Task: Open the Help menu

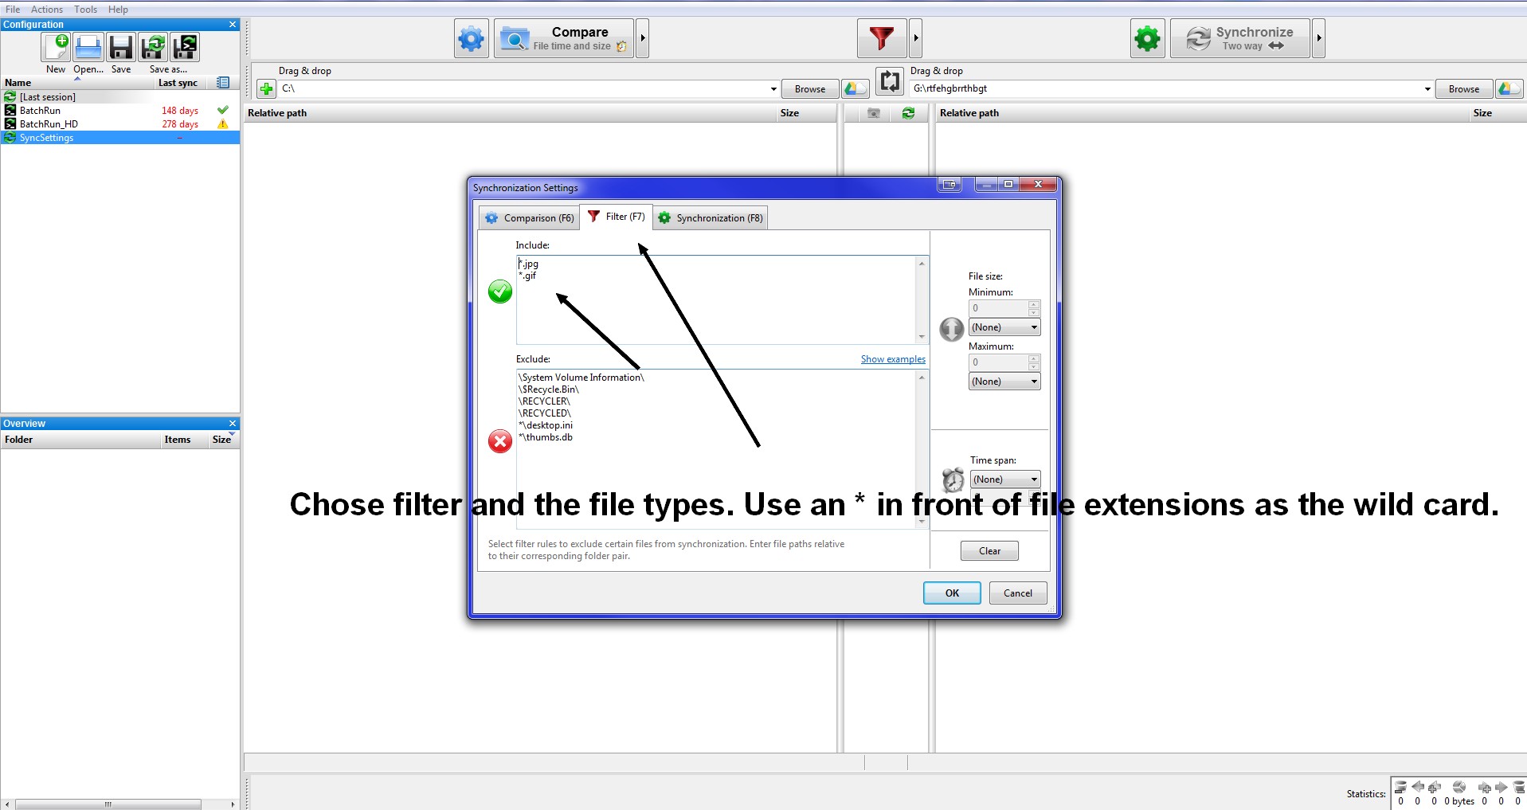Action: tap(118, 10)
